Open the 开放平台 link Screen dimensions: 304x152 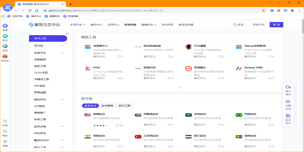coord(258,25)
